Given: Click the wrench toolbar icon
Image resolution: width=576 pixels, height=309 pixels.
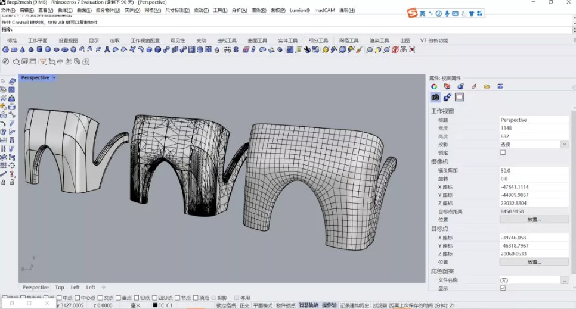Looking at the screenshot, I should [307, 49].
